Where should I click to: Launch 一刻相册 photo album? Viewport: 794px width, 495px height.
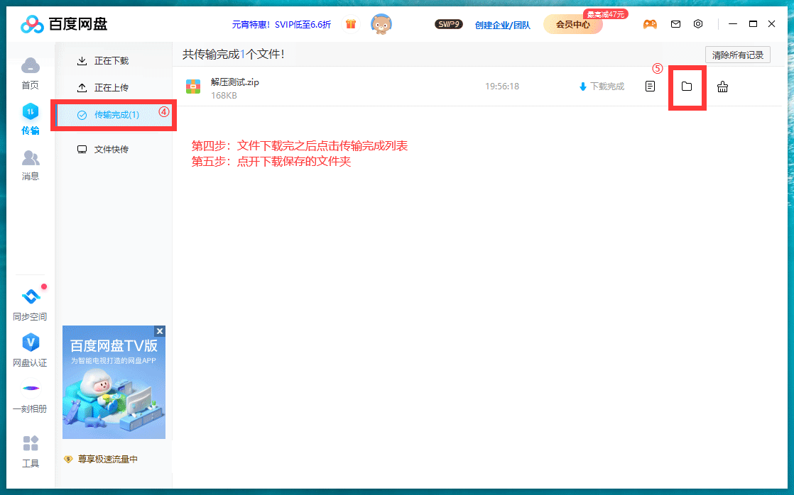[x=30, y=396]
